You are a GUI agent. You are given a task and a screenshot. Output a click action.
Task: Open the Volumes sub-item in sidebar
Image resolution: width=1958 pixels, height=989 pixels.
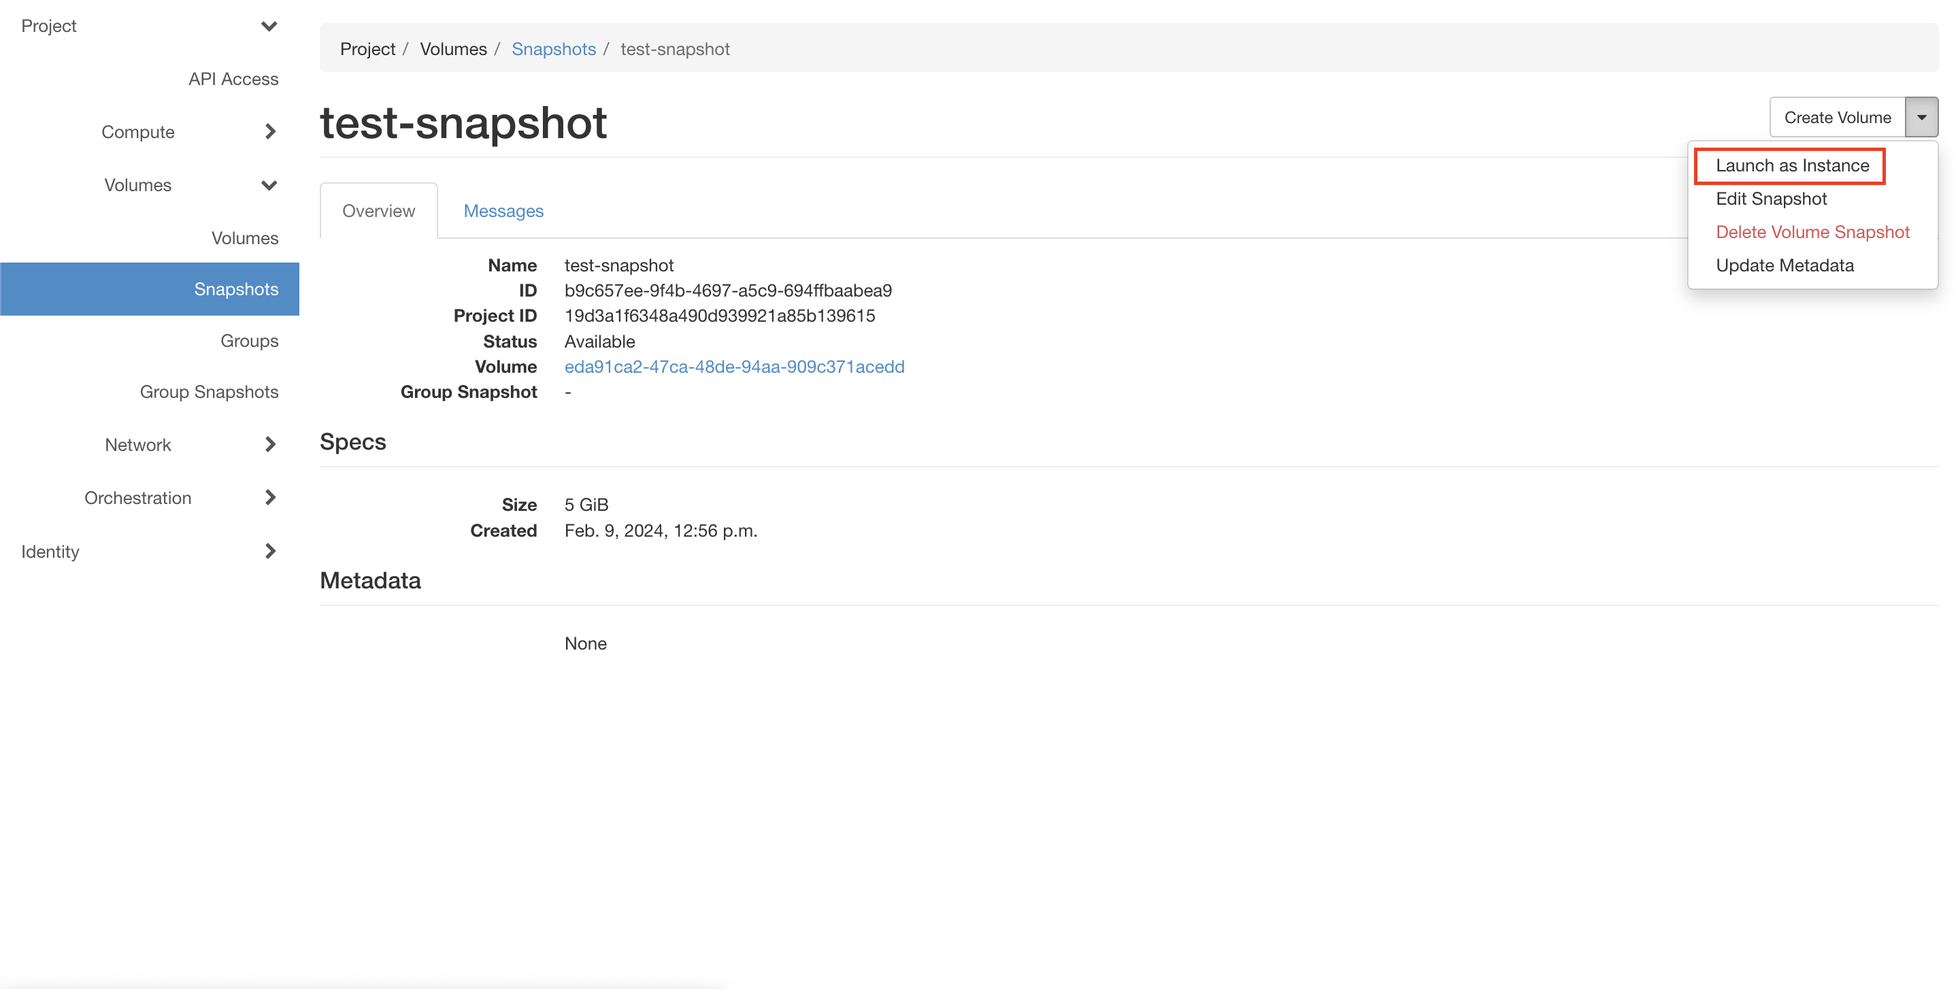244,238
